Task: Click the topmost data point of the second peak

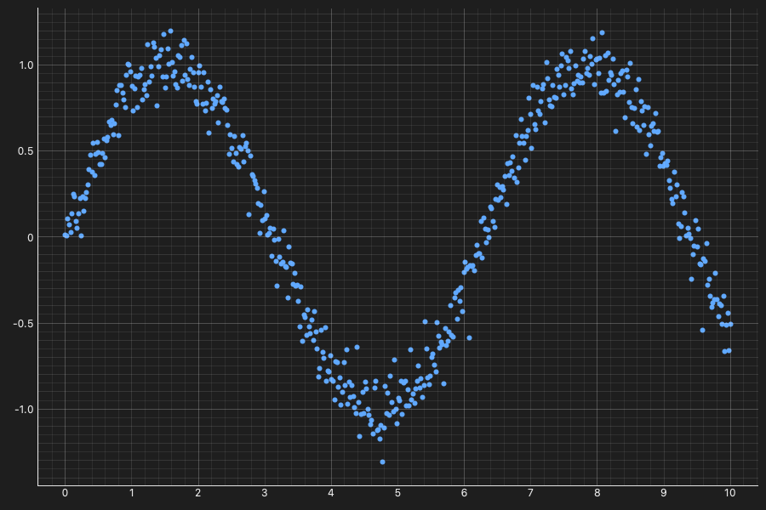Action: (602, 32)
